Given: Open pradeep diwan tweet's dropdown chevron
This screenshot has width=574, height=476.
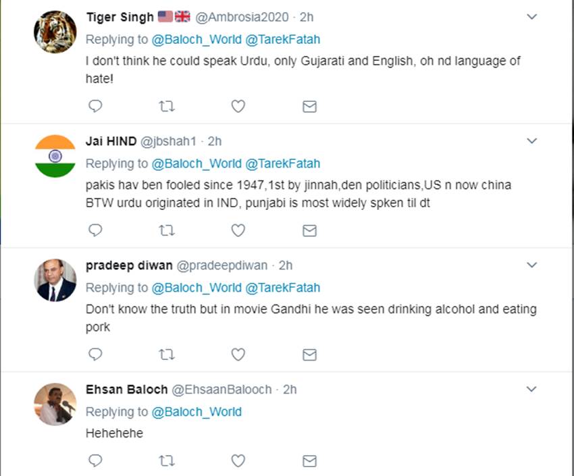Looking at the screenshot, I should (531, 265).
